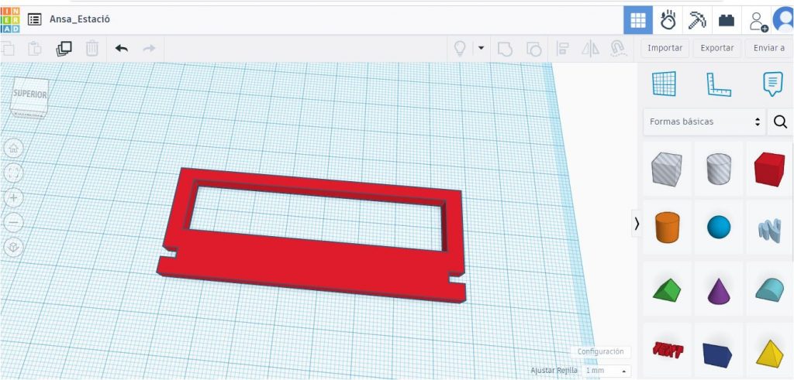Open the Ajustar Rejilla 1 mm dropdown
Viewport: 794px width, 380px height.
pyautogui.click(x=606, y=371)
